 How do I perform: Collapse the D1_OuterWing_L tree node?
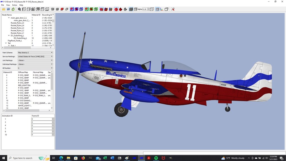coord(9,36)
